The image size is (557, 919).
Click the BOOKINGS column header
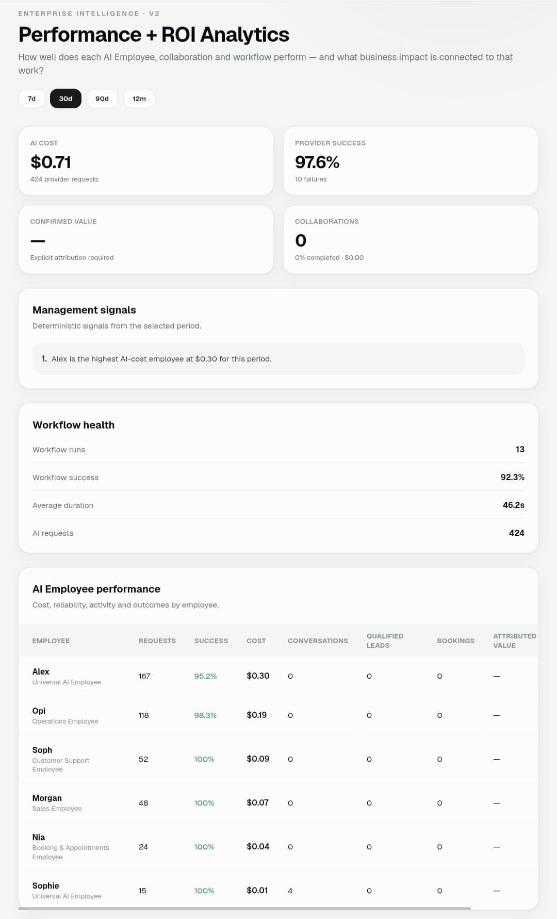pos(456,641)
